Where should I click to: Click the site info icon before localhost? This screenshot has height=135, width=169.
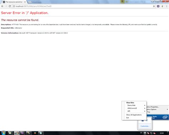pyautogui.click(x=14, y=6)
